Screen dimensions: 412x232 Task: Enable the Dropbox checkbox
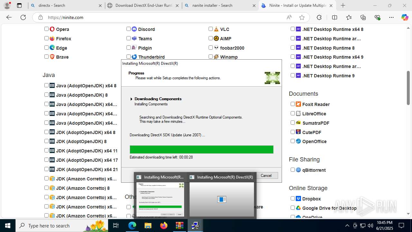pyautogui.click(x=293, y=198)
